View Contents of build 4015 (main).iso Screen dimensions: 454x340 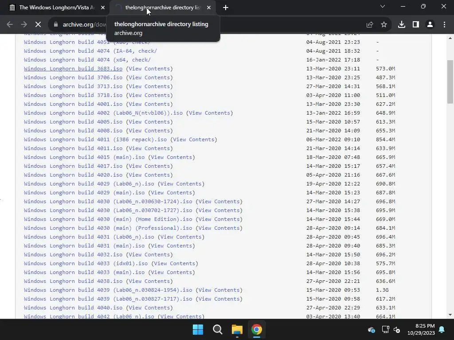click(172, 157)
